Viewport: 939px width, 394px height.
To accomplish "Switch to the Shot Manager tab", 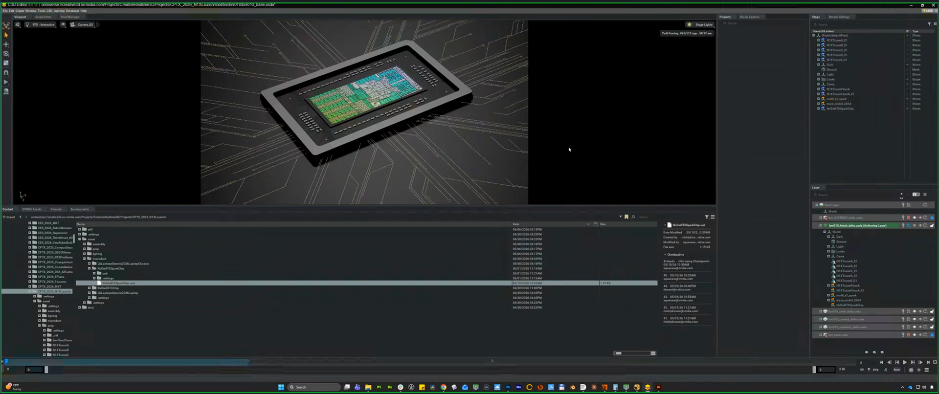I will [70, 17].
